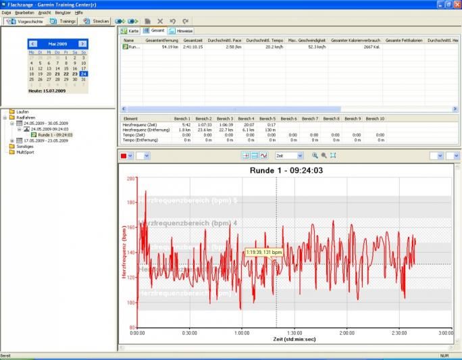This screenshot has width=462, height=360.
Task: Click the undo arrow icon
Action: click(173, 22)
